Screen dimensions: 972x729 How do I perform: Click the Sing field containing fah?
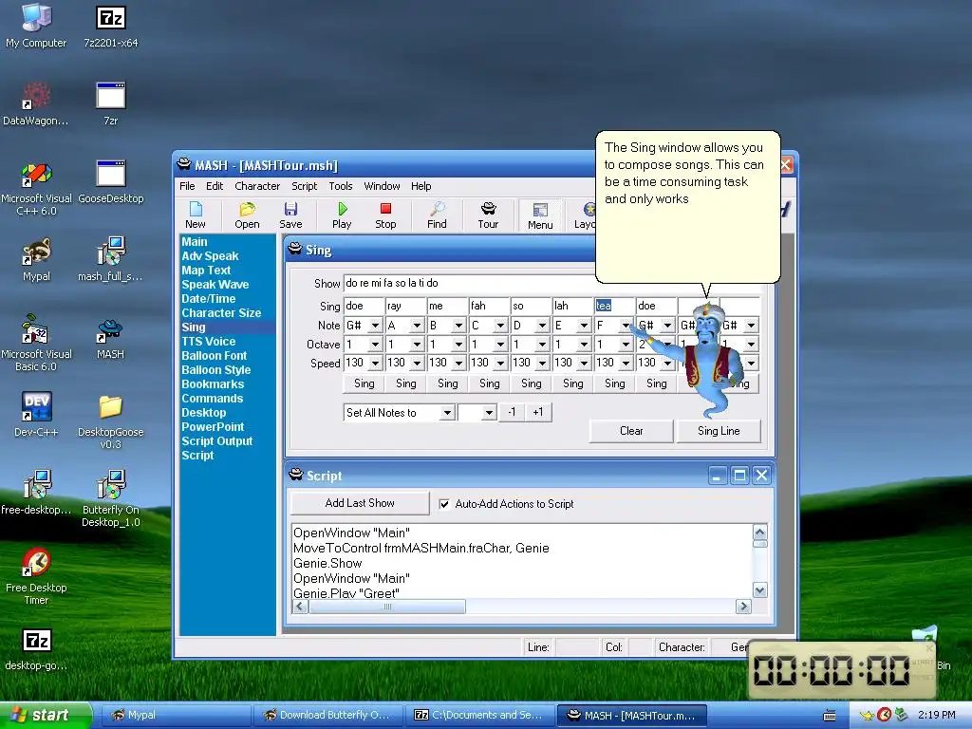click(489, 306)
